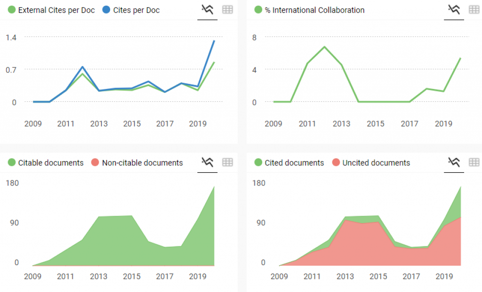Click the blue Cites per Doc color dot
Viewport: 482px width, 292px height.
point(107,10)
